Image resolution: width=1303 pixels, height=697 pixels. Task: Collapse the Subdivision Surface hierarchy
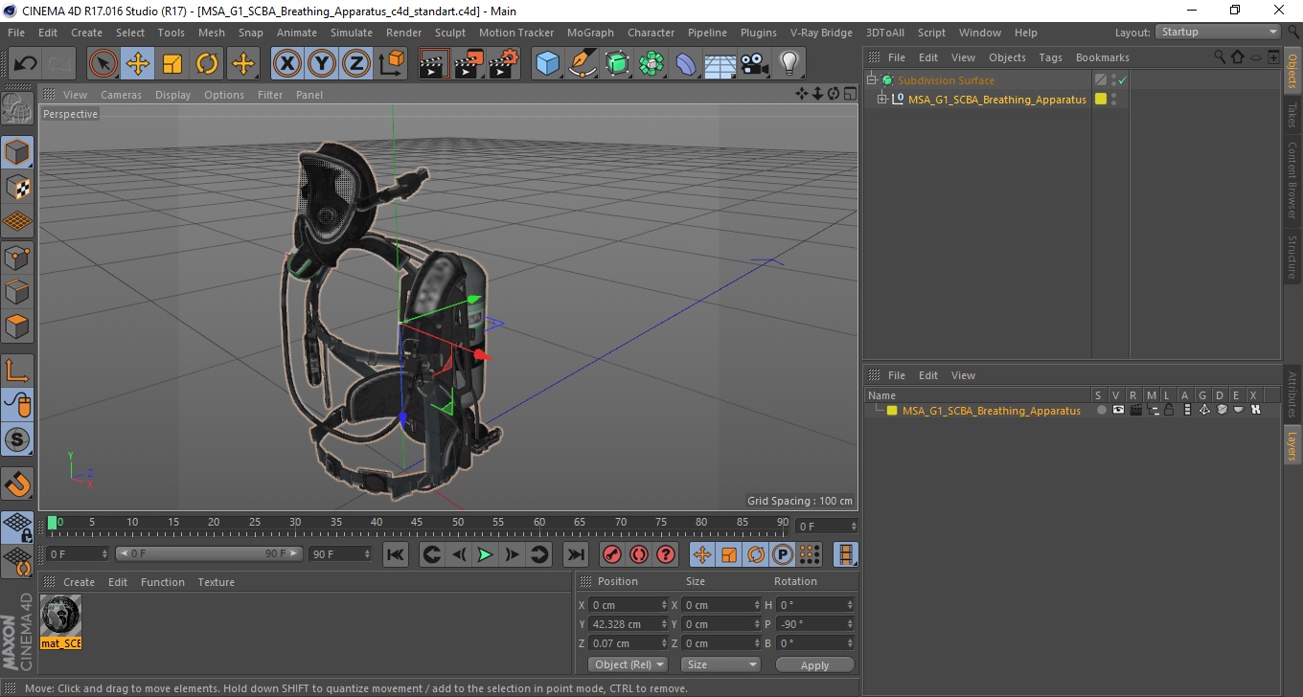(871, 80)
